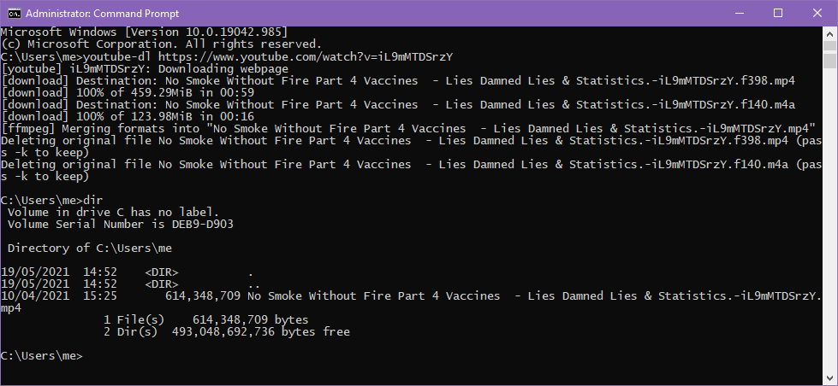
Task: Open the Command Prompt system menu icon
Action: [14, 14]
